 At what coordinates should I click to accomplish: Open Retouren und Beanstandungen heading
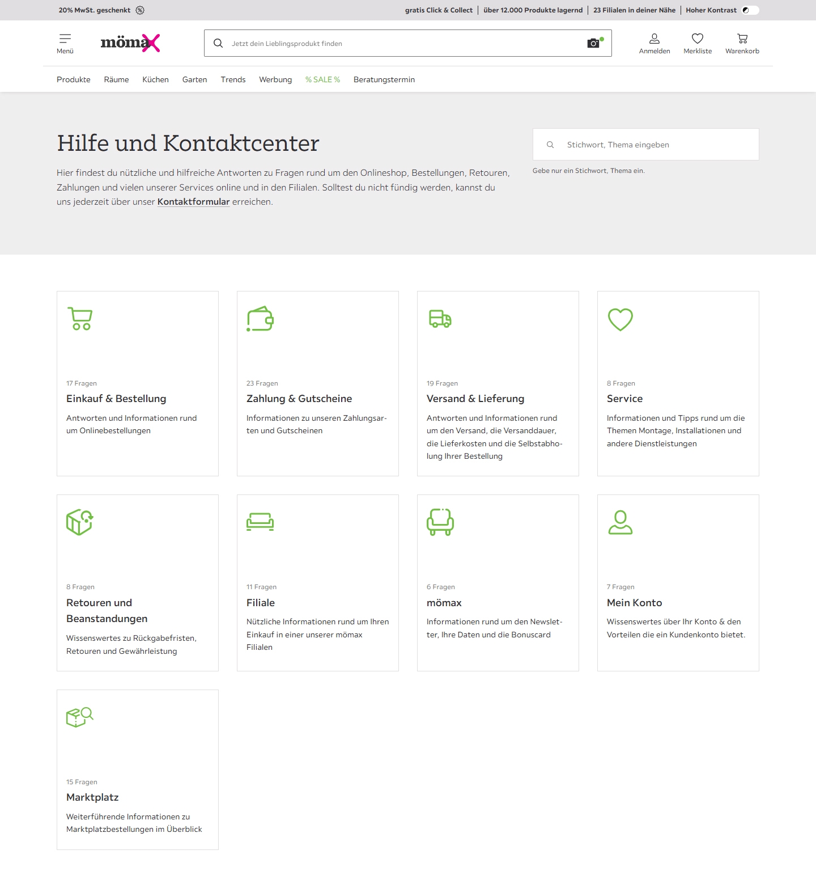pyautogui.click(x=107, y=611)
